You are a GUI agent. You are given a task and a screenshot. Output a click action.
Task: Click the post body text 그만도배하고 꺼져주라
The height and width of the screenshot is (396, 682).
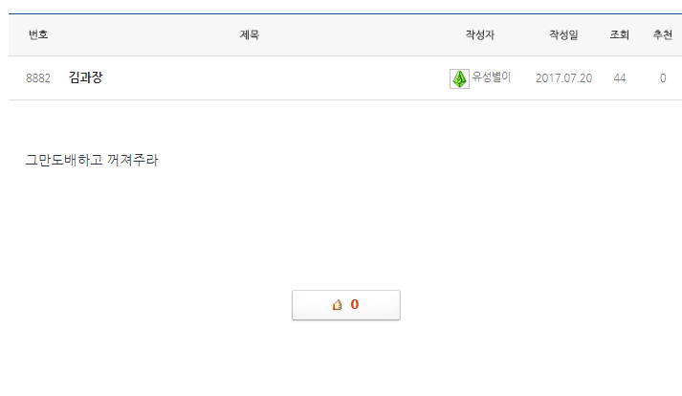coord(92,160)
